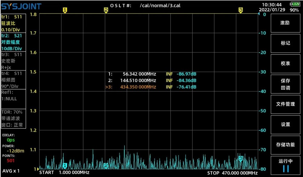Open the 设置 settings menu
This screenshot has width=303, height=177.
pos(285,124)
